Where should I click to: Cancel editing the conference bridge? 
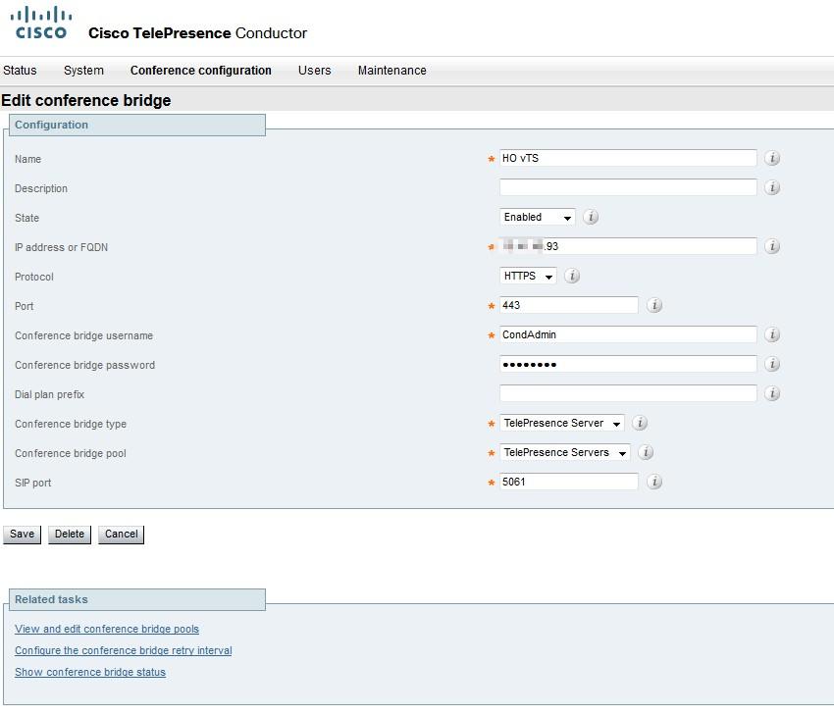(121, 535)
